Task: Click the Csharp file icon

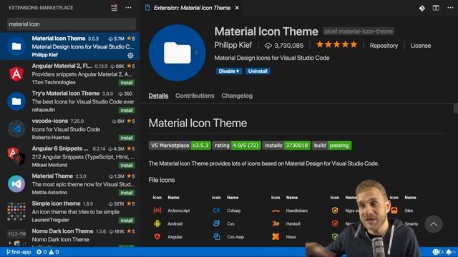Action: pos(216,211)
